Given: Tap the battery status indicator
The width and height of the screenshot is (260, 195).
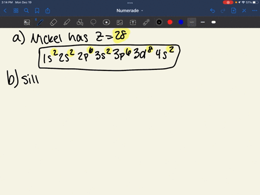Looking at the screenshot, I should coord(256,2).
